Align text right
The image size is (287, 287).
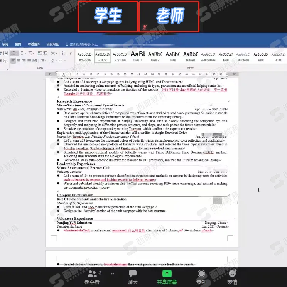[24, 61]
